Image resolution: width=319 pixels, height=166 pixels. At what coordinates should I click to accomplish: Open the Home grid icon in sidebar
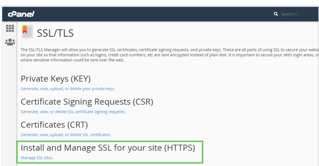coord(10,28)
